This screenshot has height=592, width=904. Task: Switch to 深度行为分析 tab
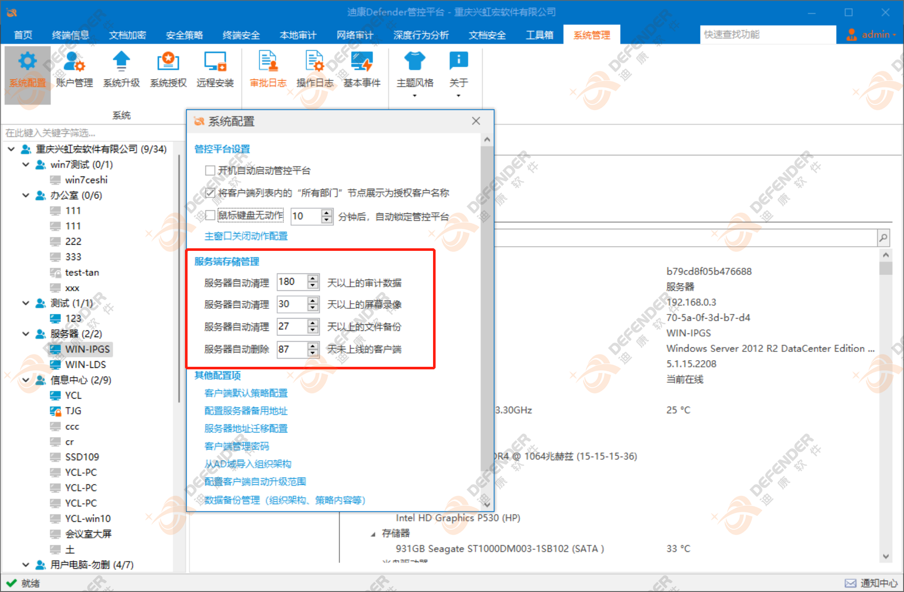pyautogui.click(x=421, y=35)
